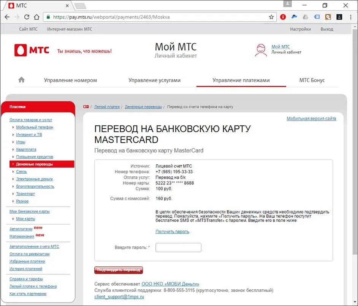
Task: Click the MTS red logo
Action: tap(32, 50)
